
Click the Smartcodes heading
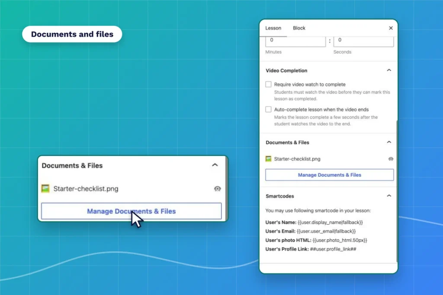[280, 196]
